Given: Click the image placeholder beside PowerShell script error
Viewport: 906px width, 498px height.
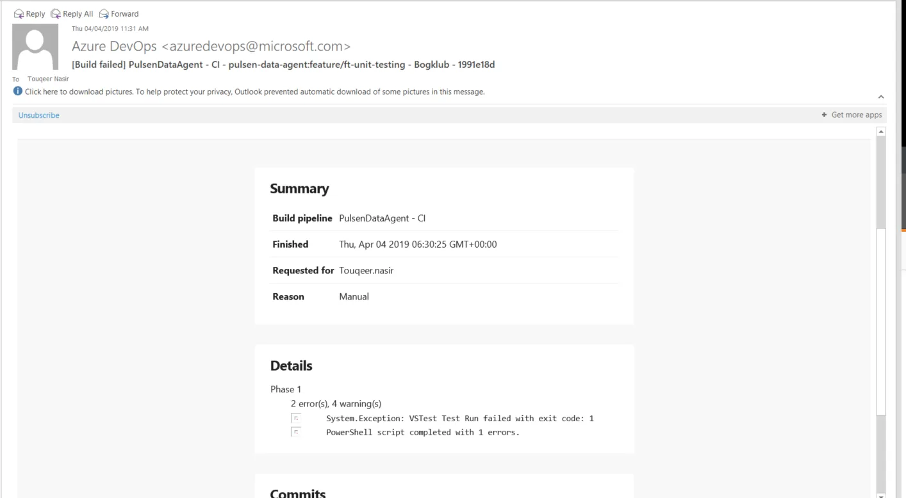Looking at the screenshot, I should coord(296,432).
